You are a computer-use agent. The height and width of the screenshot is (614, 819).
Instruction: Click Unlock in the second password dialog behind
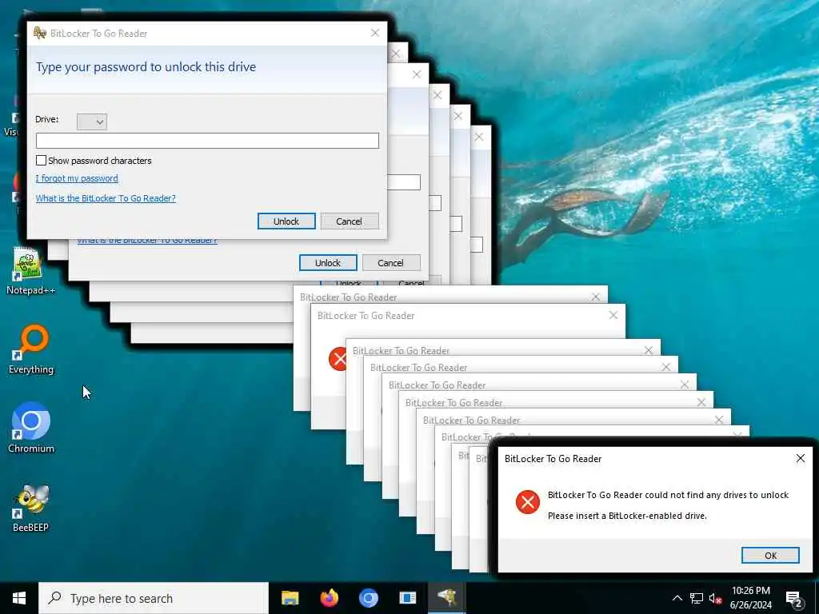pos(328,262)
